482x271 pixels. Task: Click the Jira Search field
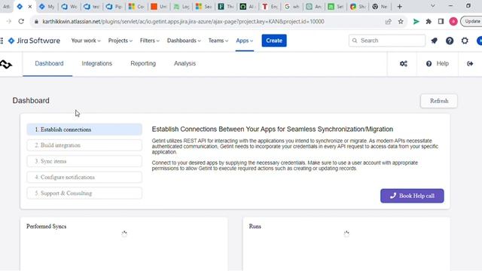[x=386, y=41]
